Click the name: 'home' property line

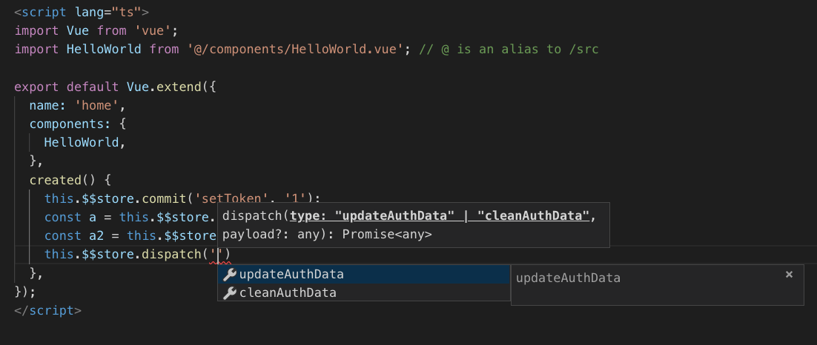(x=78, y=105)
